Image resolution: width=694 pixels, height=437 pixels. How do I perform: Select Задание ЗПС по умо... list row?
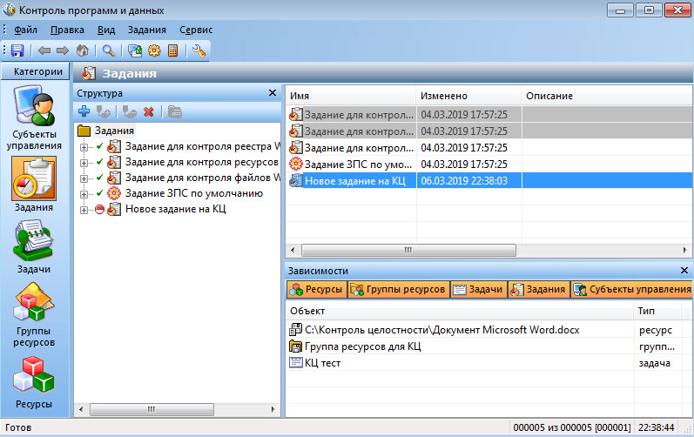point(489,165)
